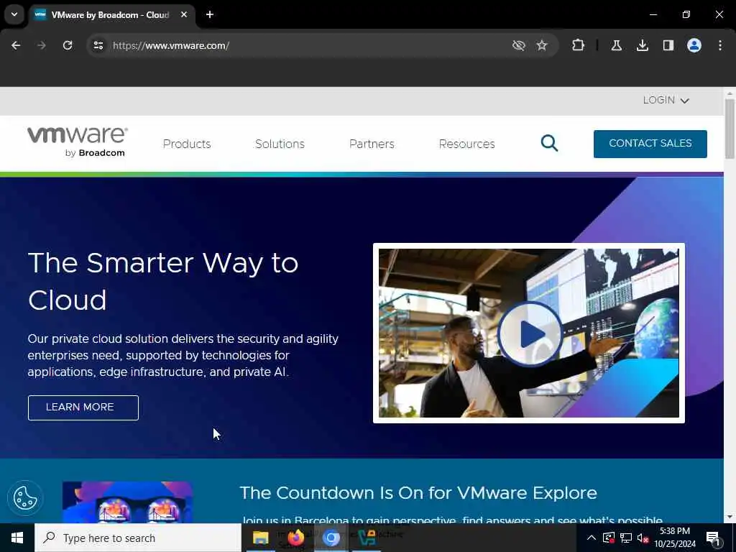Click the muted volume tray icon
736x552 pixels.
tap(643, 538)
